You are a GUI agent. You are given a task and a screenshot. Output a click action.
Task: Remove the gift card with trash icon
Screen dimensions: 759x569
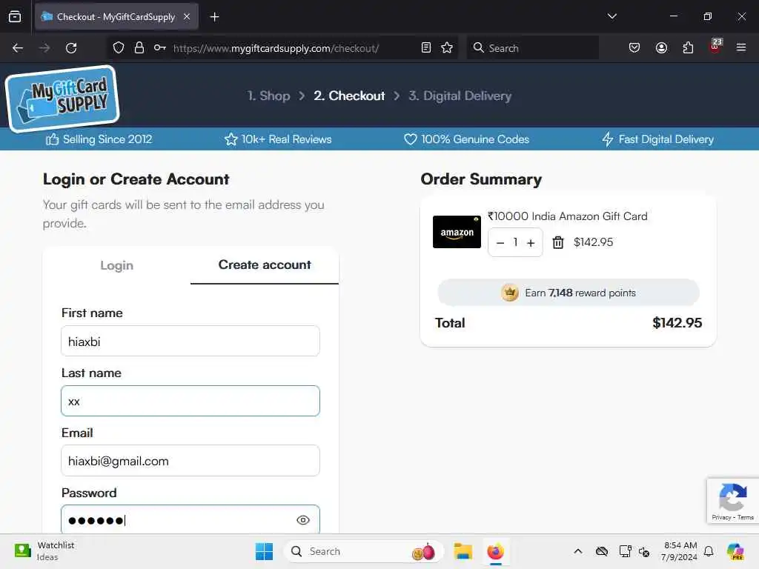click(558, 242)
